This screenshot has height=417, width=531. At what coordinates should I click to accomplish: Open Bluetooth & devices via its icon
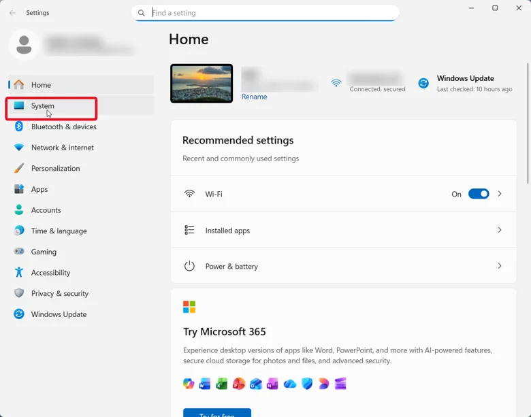[19, 127]
